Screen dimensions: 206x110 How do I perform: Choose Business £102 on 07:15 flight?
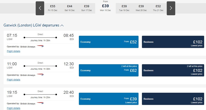pos(173,42)
